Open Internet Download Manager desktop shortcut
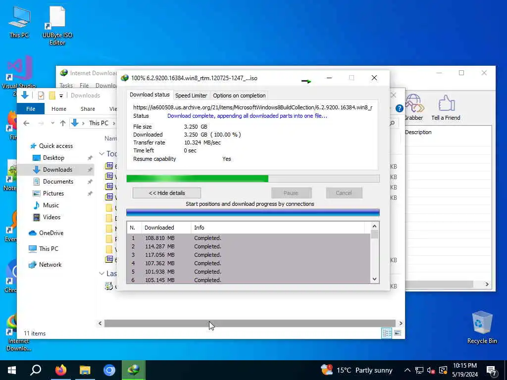 click(18, 333)
